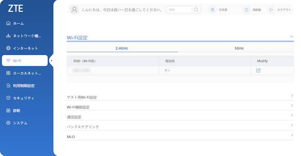Select the 2.4GHz tab

[x=122, y=48]
